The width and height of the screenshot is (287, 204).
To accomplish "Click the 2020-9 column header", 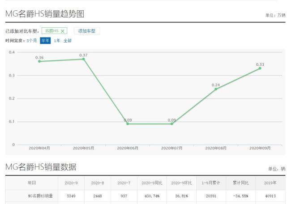I will click(x=71, y=183).
